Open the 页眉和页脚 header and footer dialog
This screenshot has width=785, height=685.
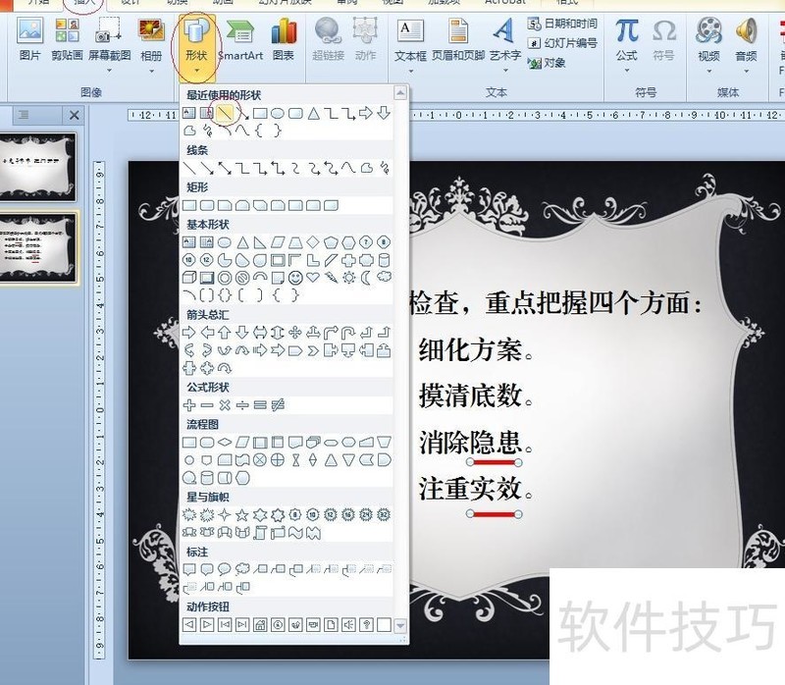458,39
